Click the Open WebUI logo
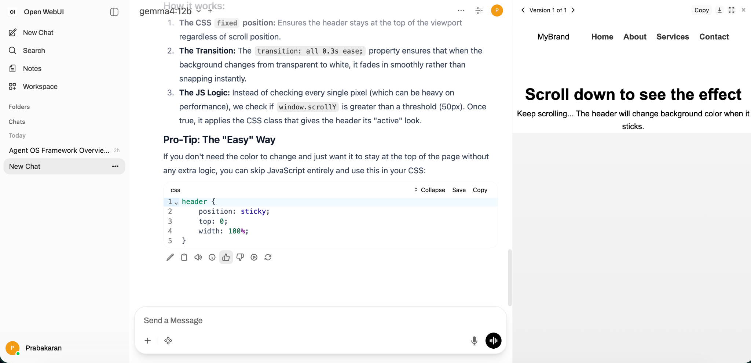751x363 pixels. [x=12, y=12]
